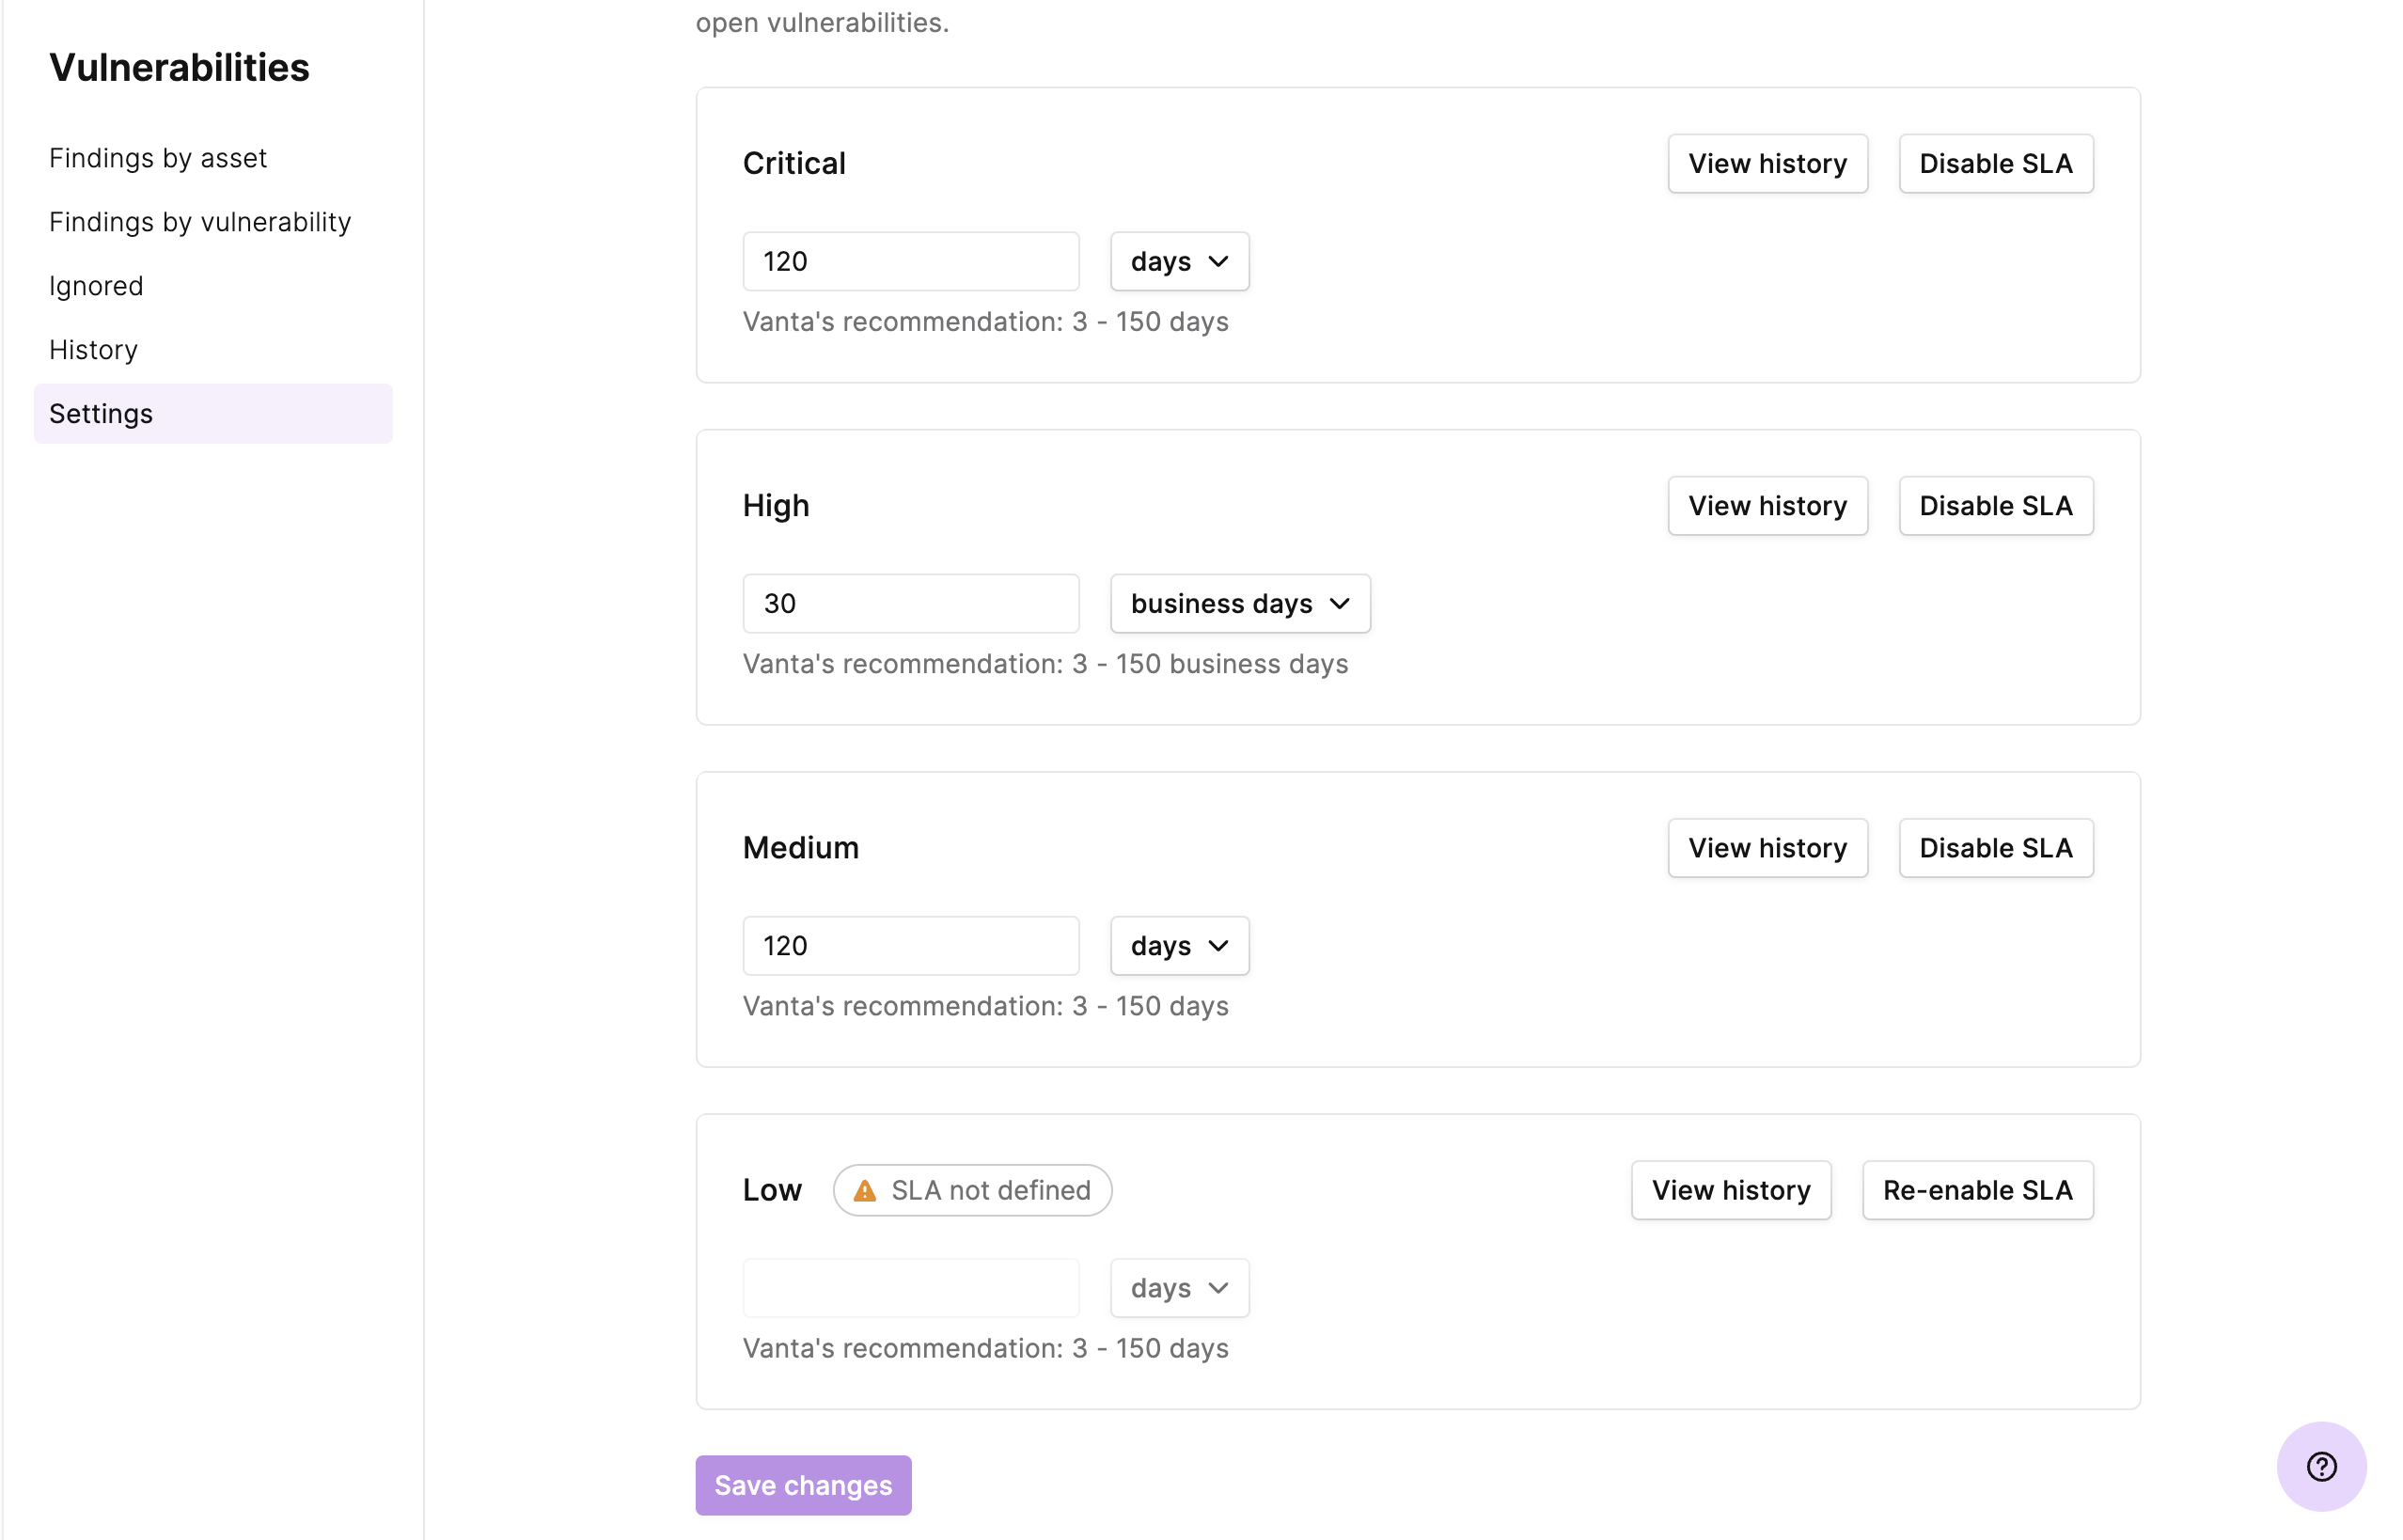2403x1540 pixels.
Task: Go to History section
Action: [93, 350]
